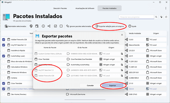Screen dimensions: 170x103
Task: Check Assistência Rápida checkbox
Action: pyautogui.click(x=4, y=50)
